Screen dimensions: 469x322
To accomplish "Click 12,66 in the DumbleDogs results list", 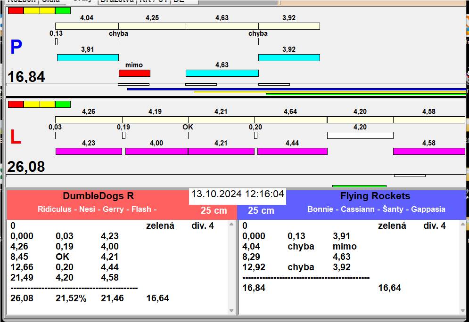I will click(22, 267).
